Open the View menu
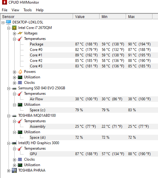The image size is (158, 178). click(15, 10)
